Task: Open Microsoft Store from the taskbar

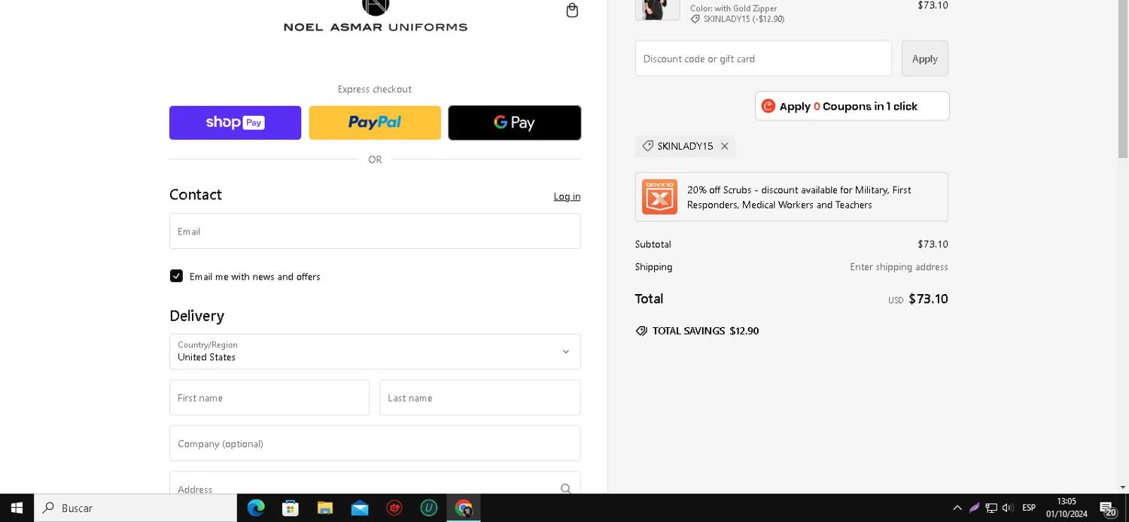Action: coord(291,508)
